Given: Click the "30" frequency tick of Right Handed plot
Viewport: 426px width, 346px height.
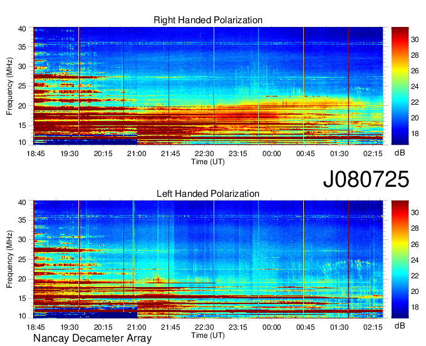Looking at the screenshot, I should [22, 66].
